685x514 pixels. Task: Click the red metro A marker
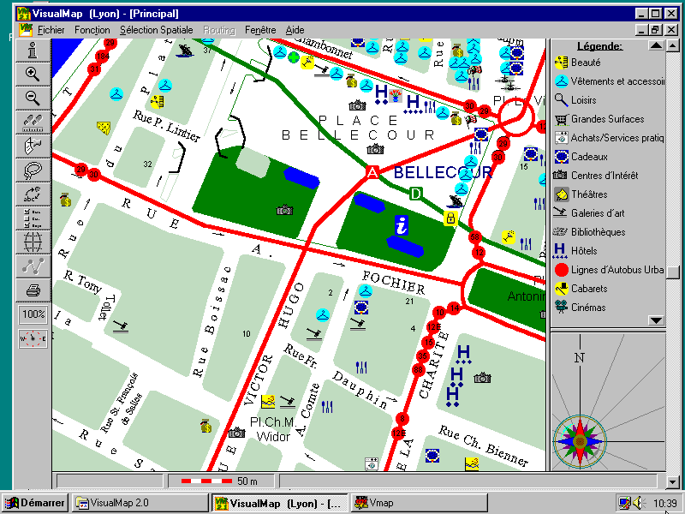pos(372,172)
